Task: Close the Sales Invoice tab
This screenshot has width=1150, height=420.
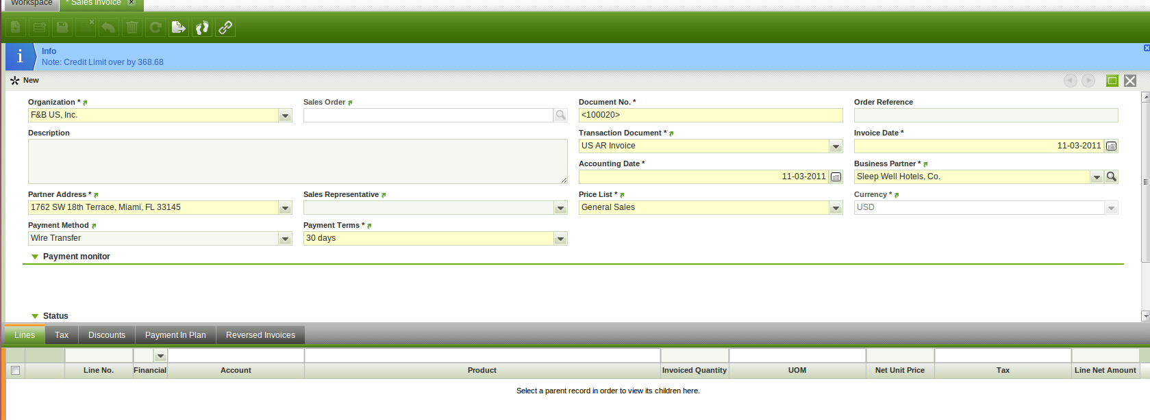Action: pos(132,3)
